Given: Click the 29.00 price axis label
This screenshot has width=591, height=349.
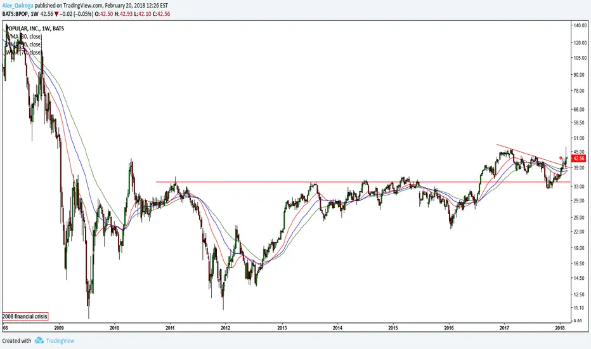Looking at the screenshot, I should (x=580, y=201).
